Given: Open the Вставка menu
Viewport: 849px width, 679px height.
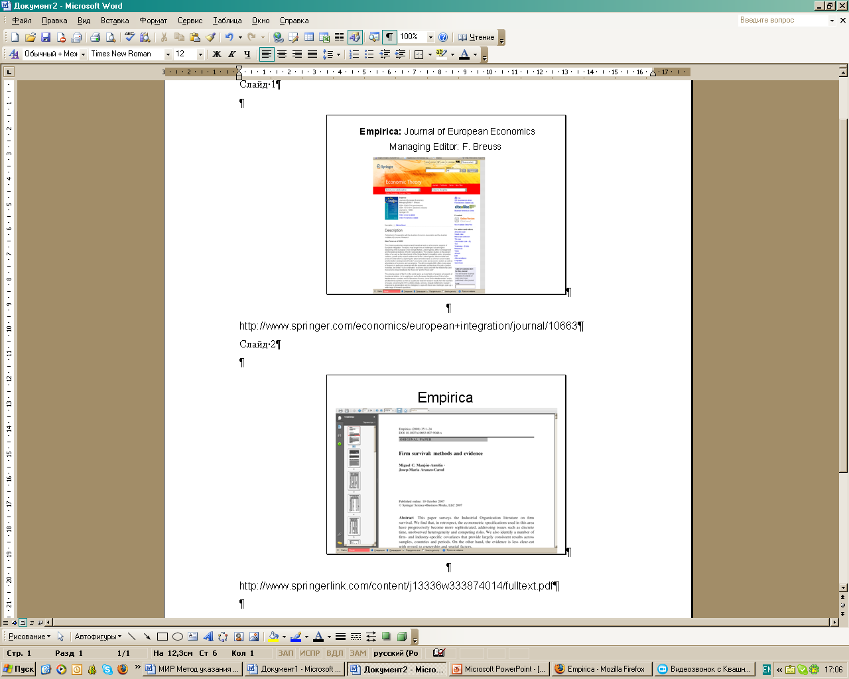Looking at the screenshot, I should (x=115, y=21).
